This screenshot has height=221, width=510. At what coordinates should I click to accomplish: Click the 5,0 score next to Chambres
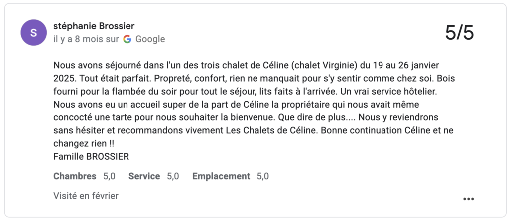tap(109, 176)
